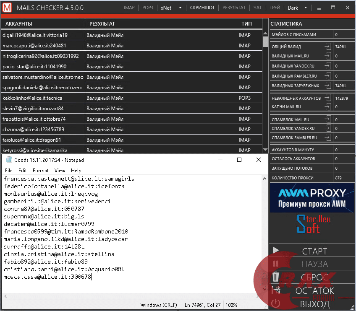Select the d.galli1948@alice.it account row
This screenshot has height=311, width=356.
132,35
